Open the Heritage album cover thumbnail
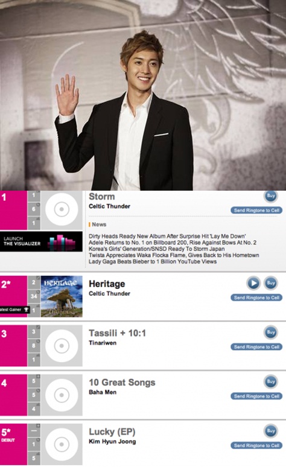The image size is (286, 467). [x=62, y=296]
